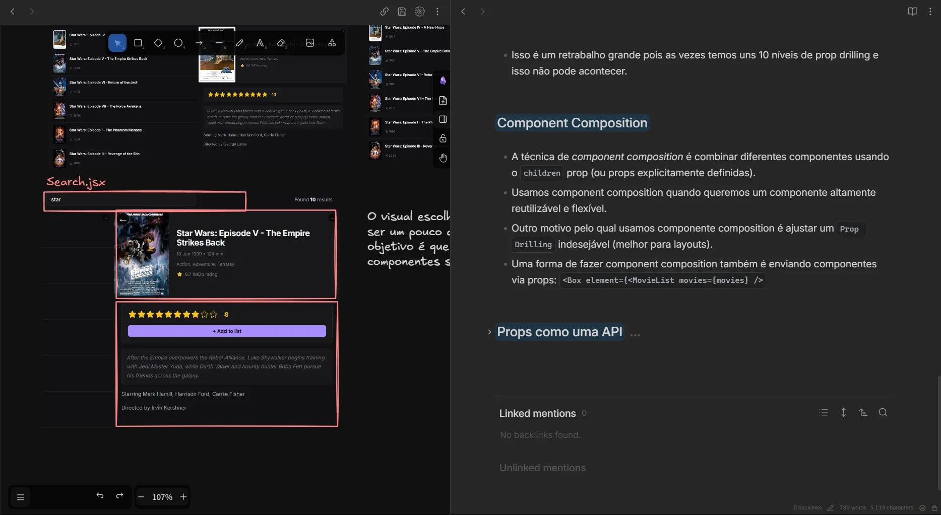The image size is (941, 515).
Task: Open the Excalidraw hamburger main menu
Action: coord(21,497)
